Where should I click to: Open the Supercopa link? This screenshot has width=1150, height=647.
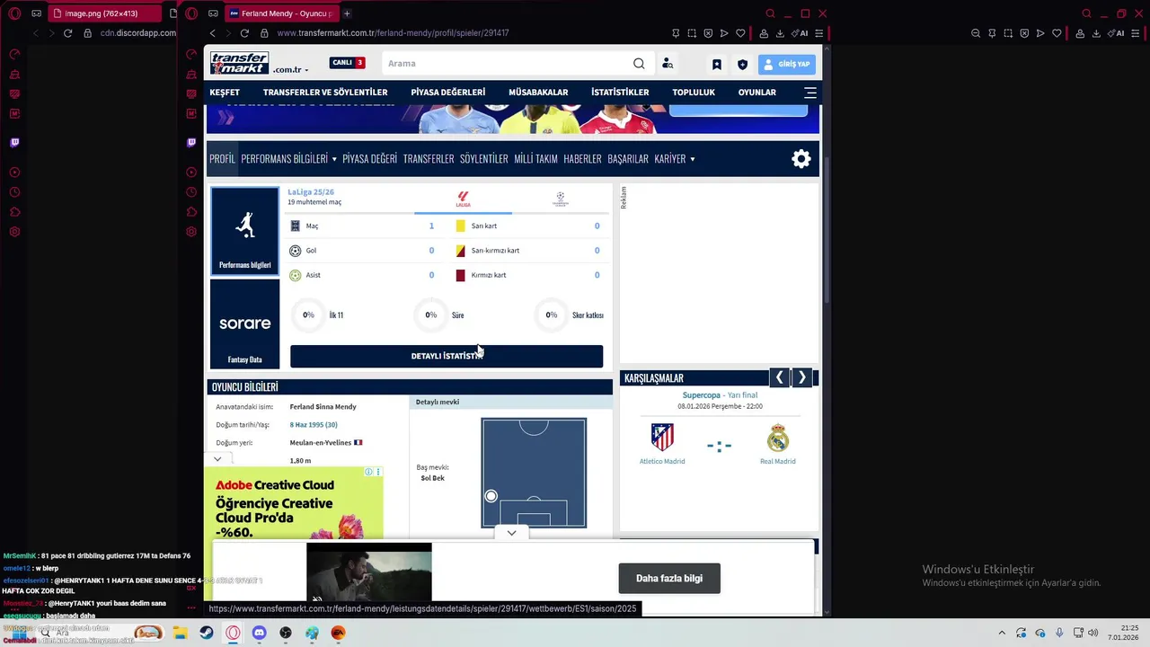tap(702, 395)
